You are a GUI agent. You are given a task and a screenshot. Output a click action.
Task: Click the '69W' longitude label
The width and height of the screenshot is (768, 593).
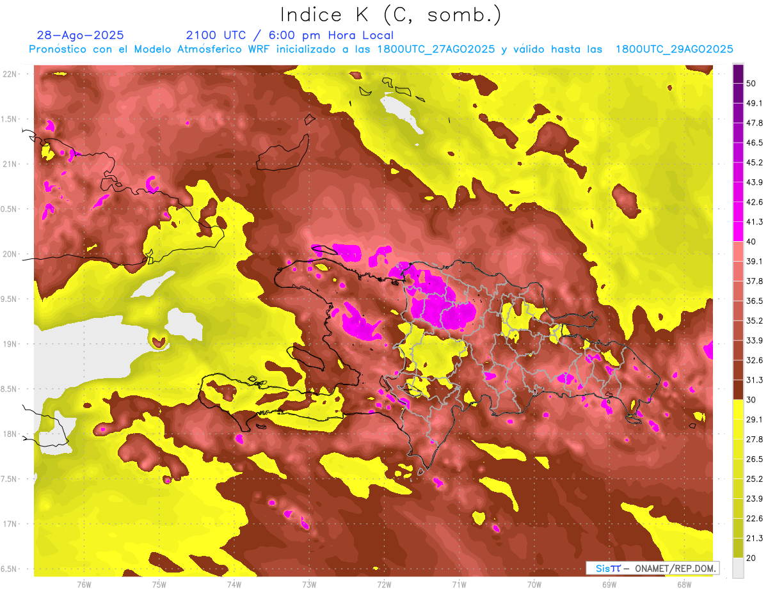click(x=609, y=585)
